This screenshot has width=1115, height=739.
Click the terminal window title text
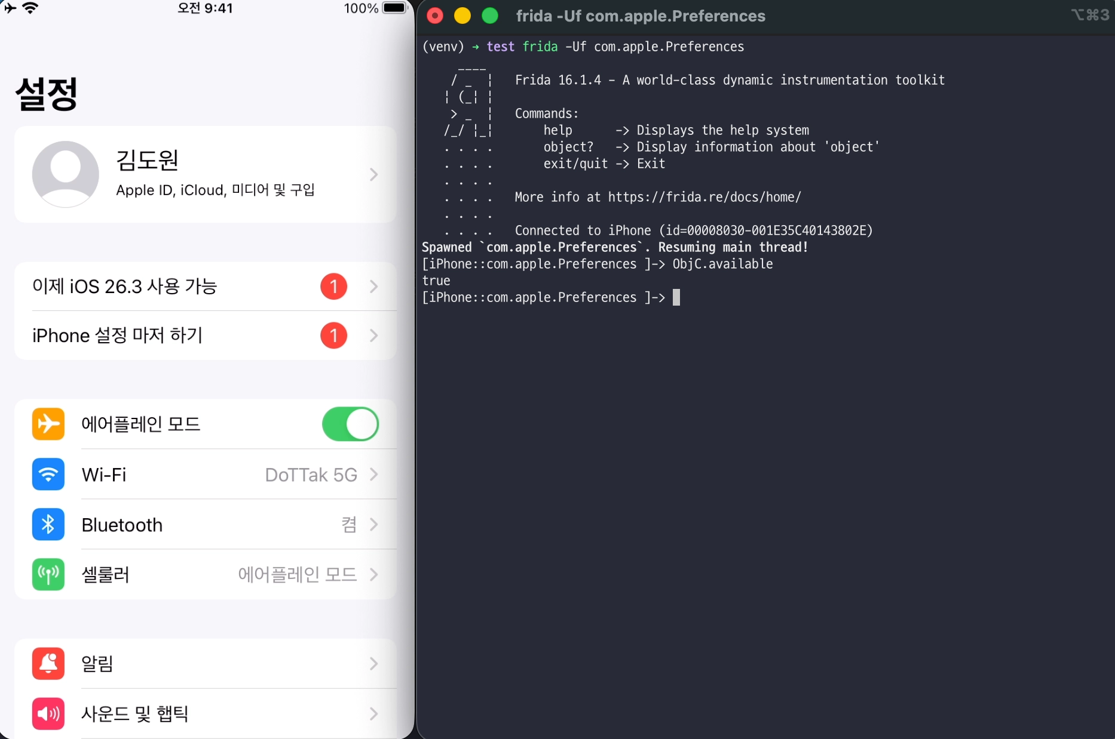[641, 16]
